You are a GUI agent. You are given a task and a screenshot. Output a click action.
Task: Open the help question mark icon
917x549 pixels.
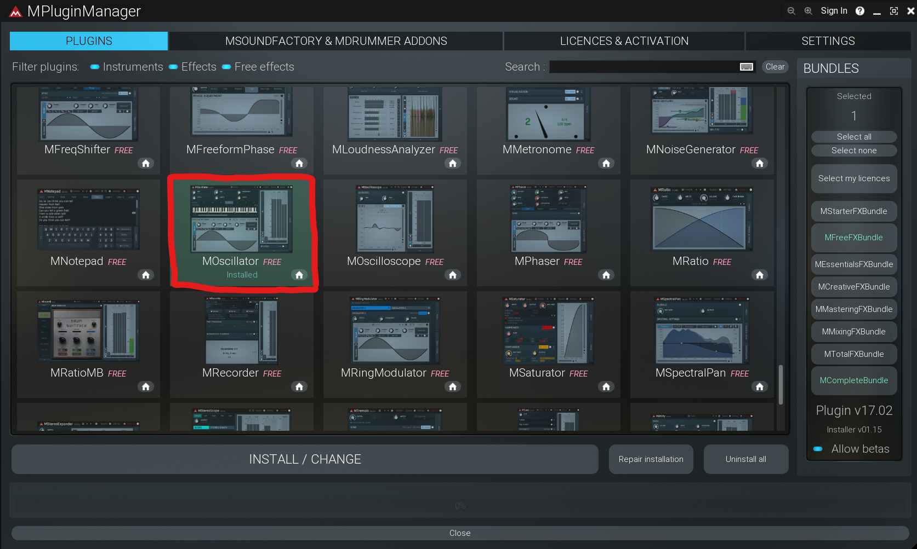point(860,11)
